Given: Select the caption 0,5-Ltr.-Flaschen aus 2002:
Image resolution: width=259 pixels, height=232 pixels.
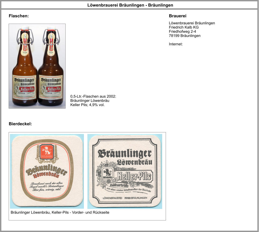Looking at the screenshot, I should coord(93,96).
